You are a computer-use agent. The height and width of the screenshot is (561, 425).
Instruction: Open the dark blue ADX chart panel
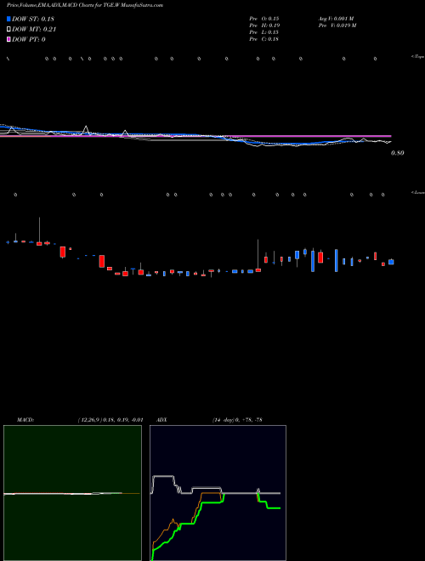218,493
